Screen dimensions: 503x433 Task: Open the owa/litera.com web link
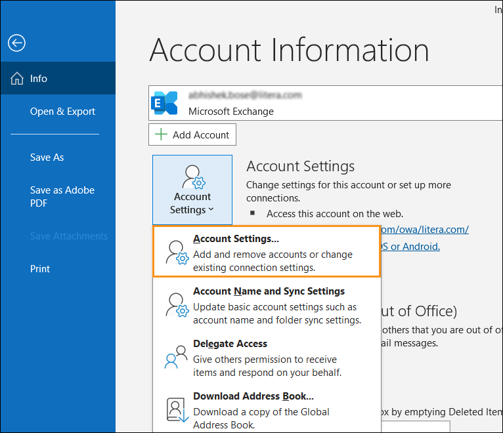tap(425, 230)
